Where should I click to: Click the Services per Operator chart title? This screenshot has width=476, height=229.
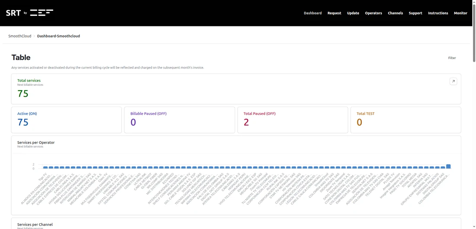[36, 142]
